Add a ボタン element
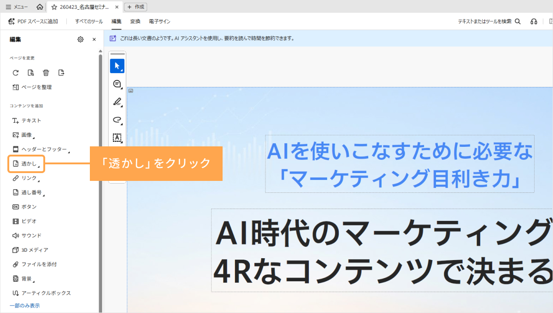Image resolution: width=553 pixels, height=313 pixels. pyautogui.click(x=24, y=207)
